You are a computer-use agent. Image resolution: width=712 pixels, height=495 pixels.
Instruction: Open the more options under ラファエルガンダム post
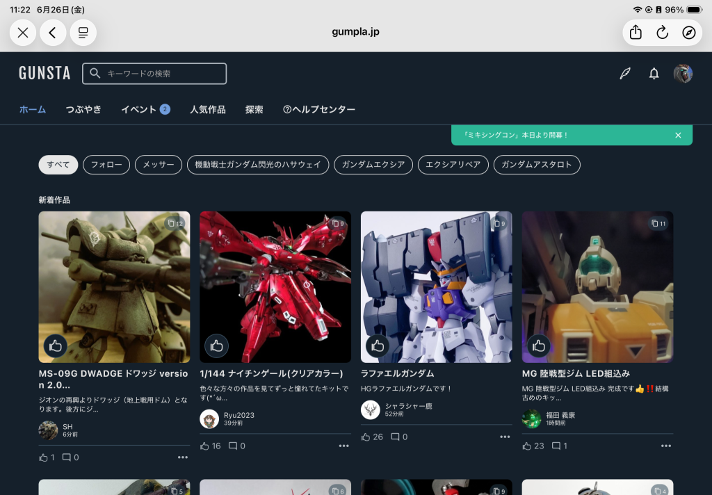[x=505, y=437]
